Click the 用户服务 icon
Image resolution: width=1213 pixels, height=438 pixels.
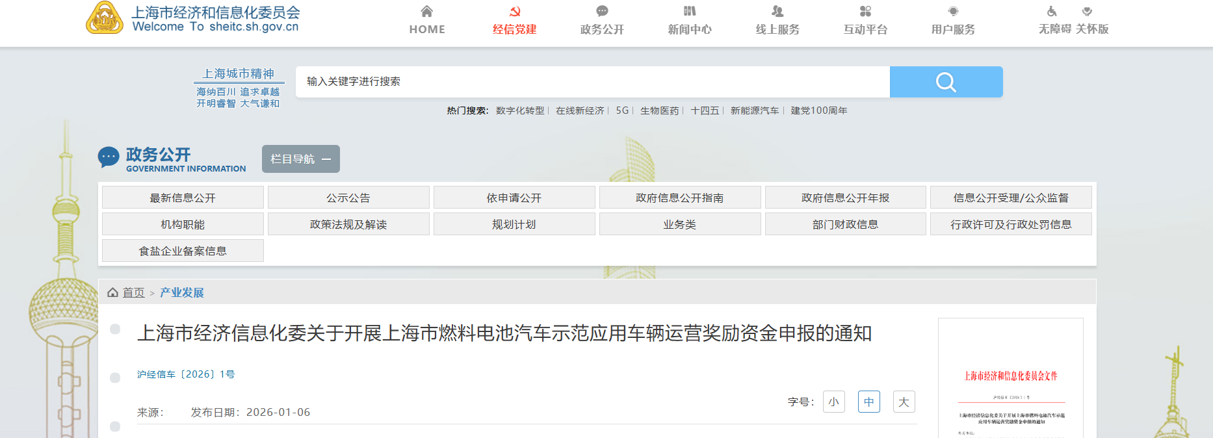coord(953,11)
